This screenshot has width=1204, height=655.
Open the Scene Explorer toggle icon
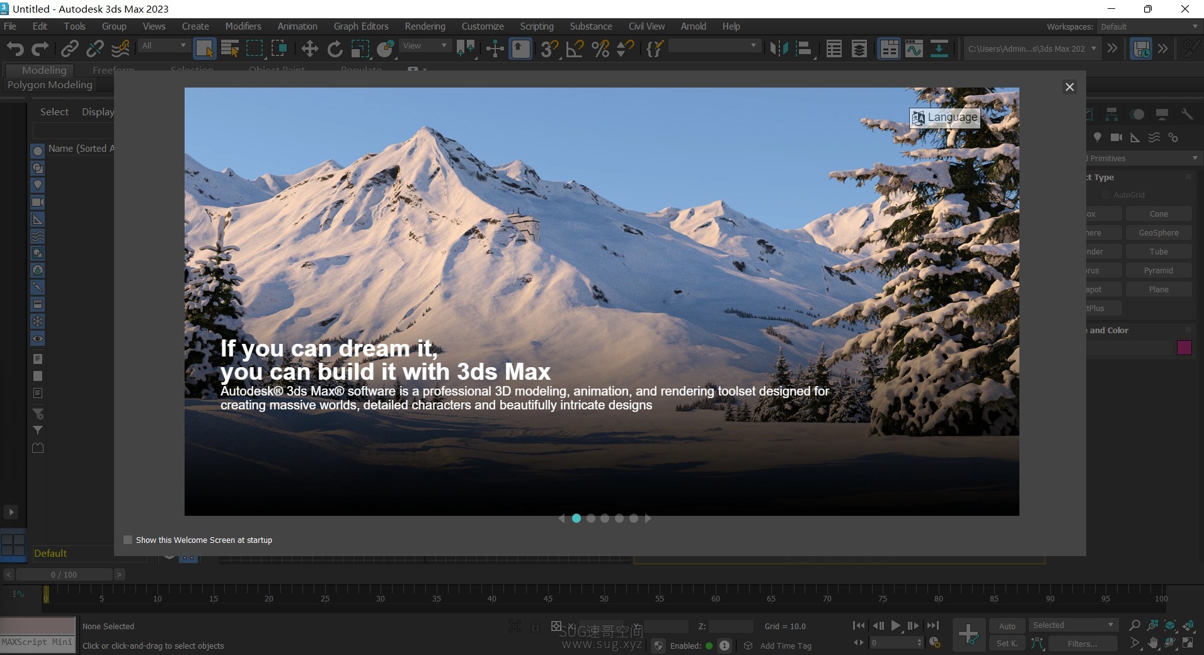[x=834, y=48]
